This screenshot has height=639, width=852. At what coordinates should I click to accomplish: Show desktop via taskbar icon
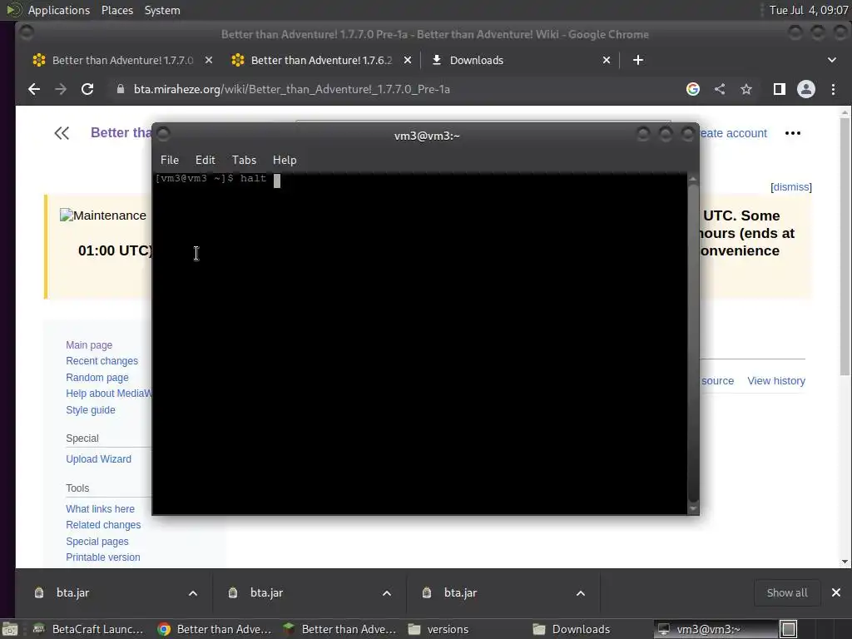pyautogui.click(x=10, y=629)
